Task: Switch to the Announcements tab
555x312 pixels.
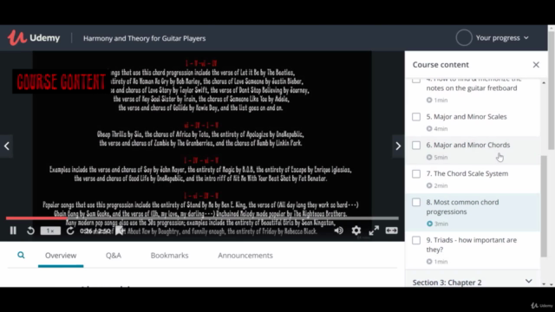Action: tap(245, 256)
